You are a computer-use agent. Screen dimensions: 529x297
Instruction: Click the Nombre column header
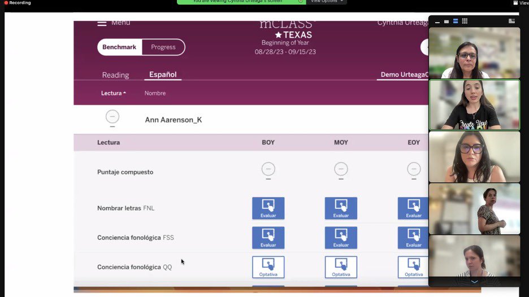click(155, 93)
